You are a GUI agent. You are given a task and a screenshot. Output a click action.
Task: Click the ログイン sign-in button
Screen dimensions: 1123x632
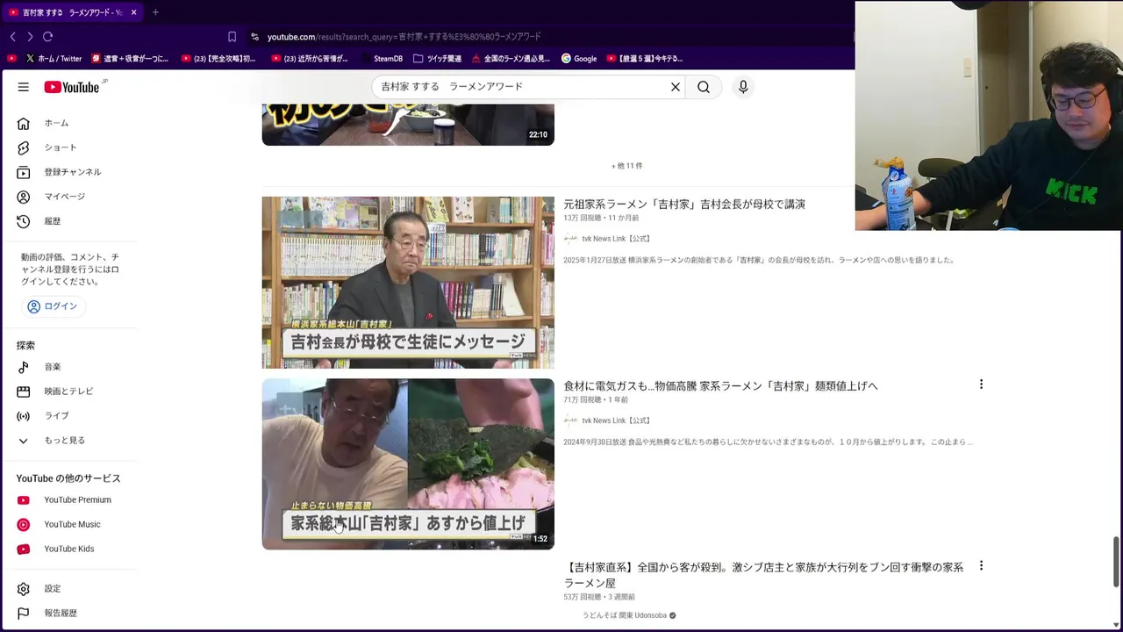(53, 306)
